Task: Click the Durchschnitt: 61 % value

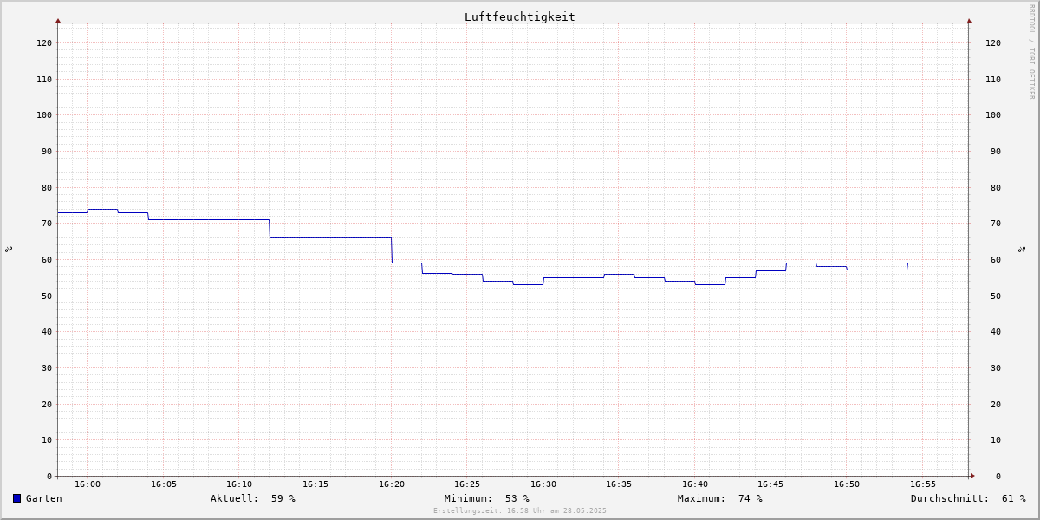Action: click(x=968, y=498)
